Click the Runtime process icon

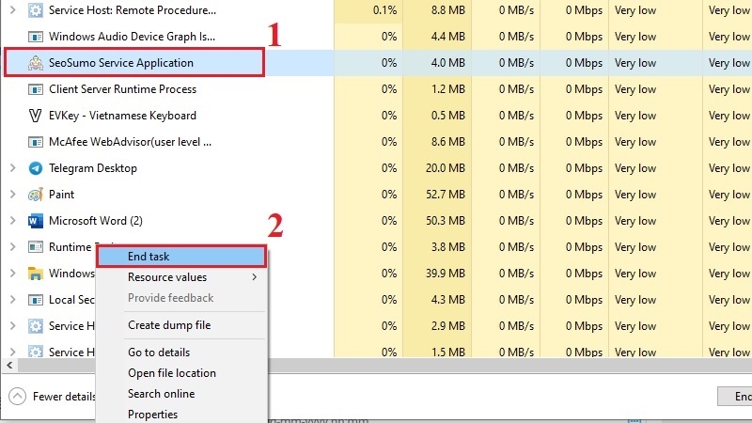point(36,247)
